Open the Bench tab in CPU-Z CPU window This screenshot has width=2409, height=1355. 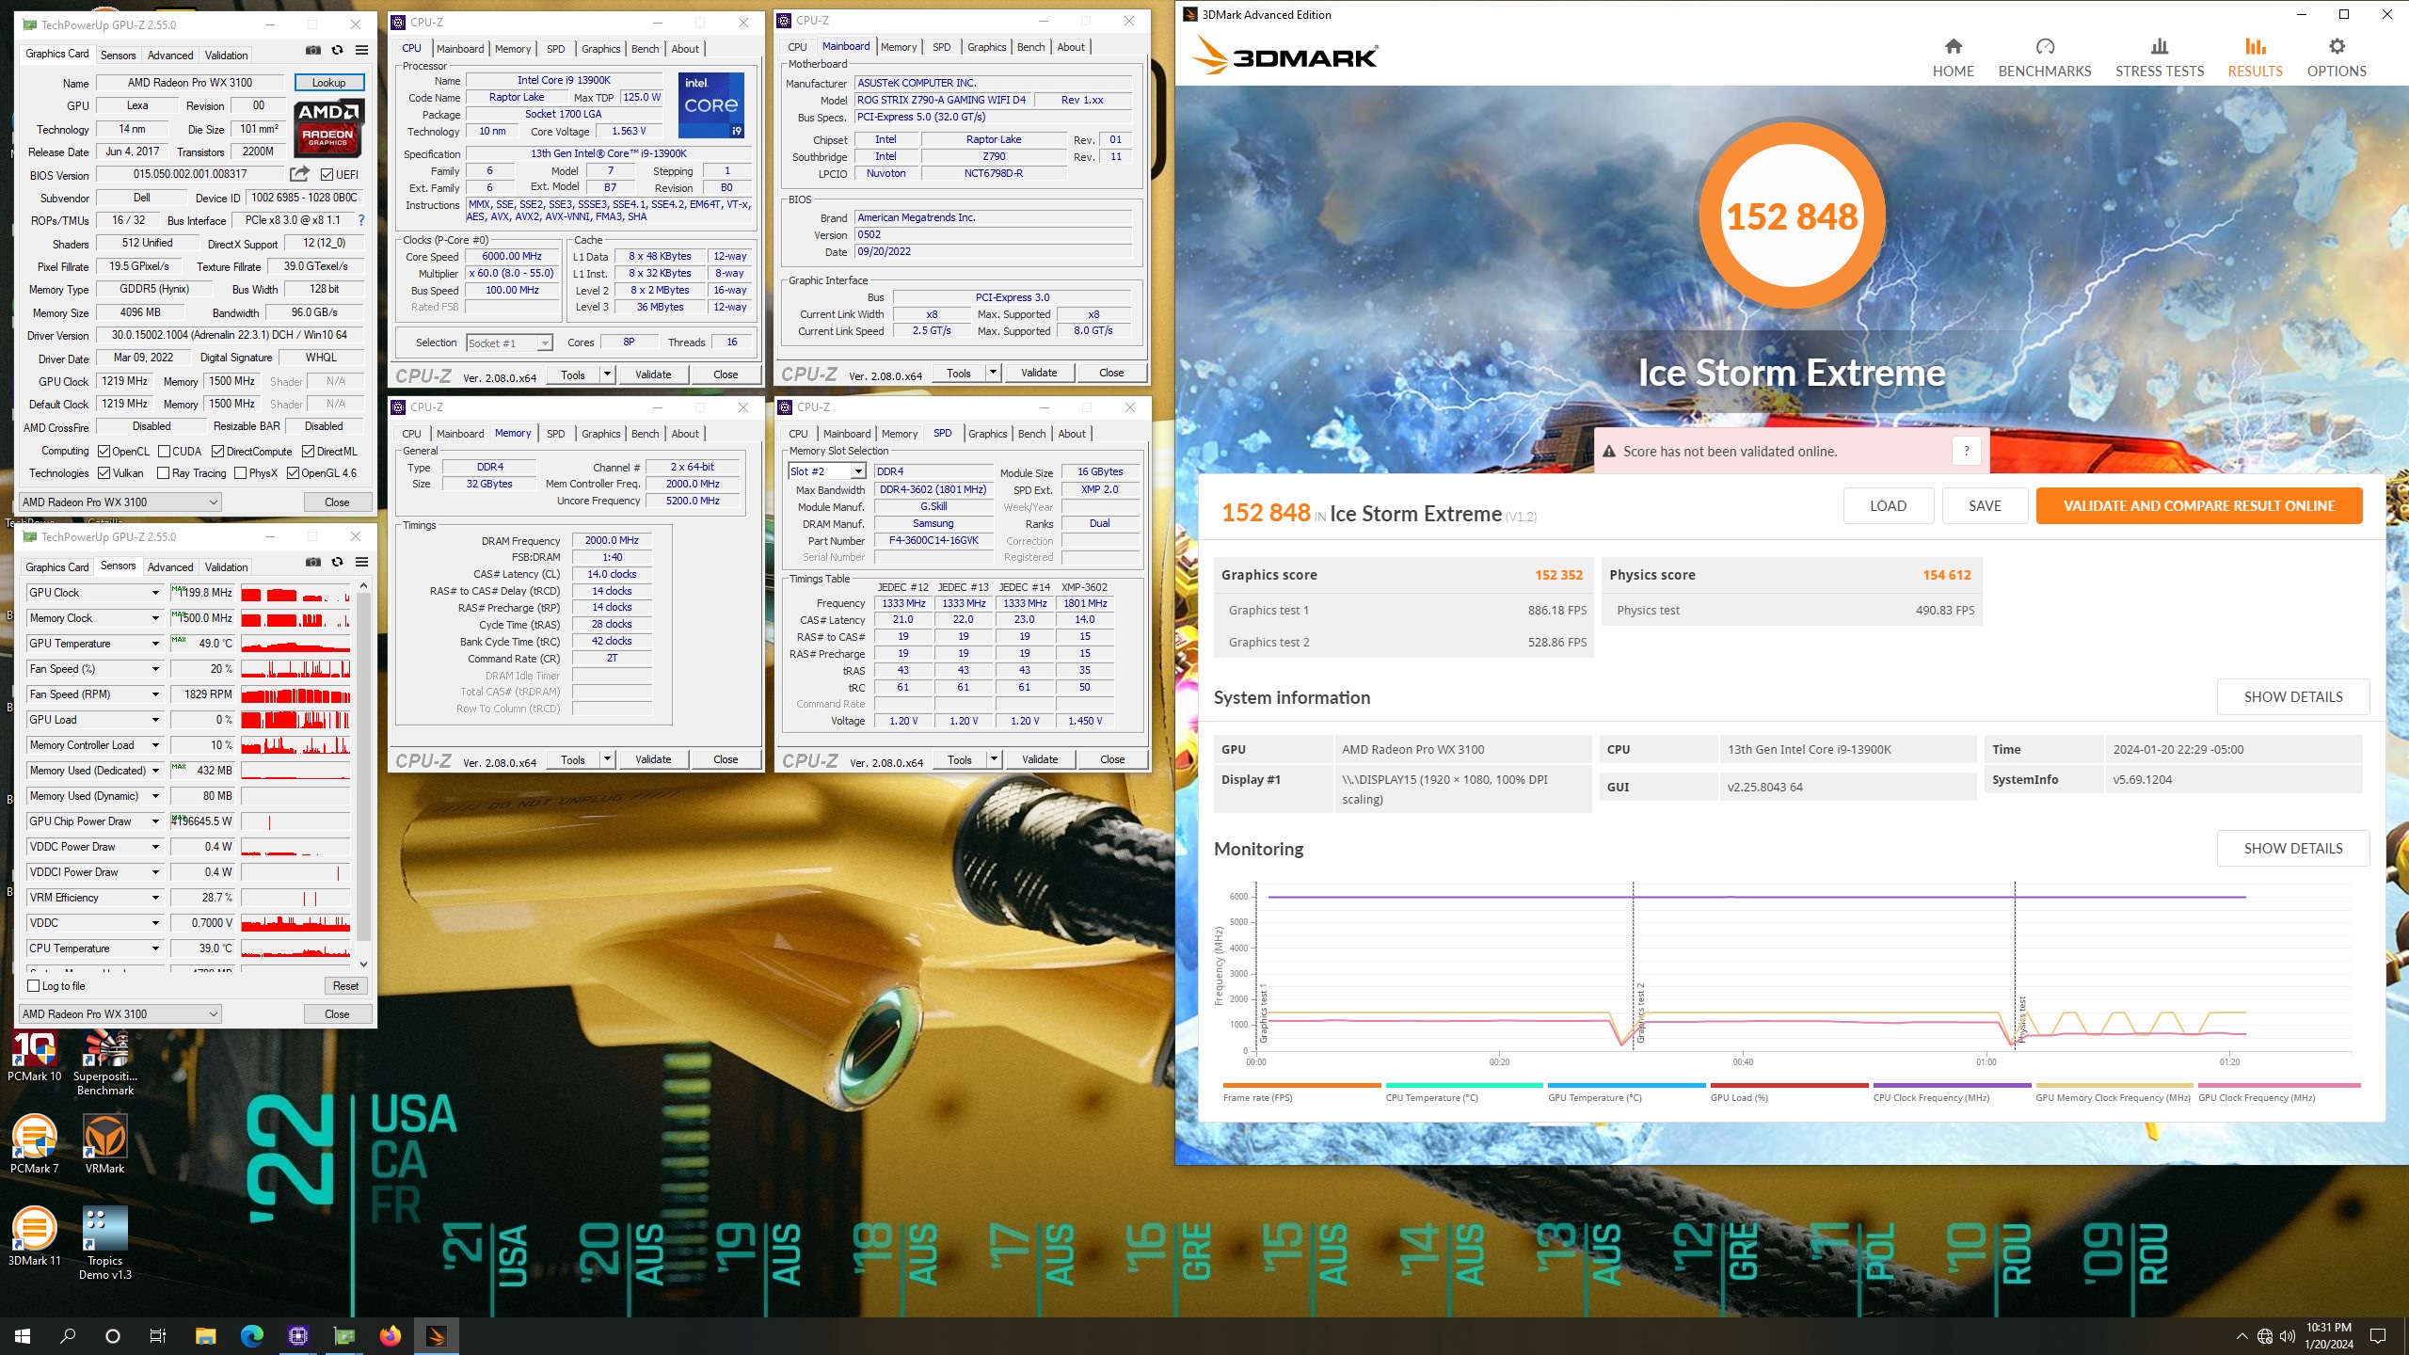pyautogui.click(x=645, y=49)
